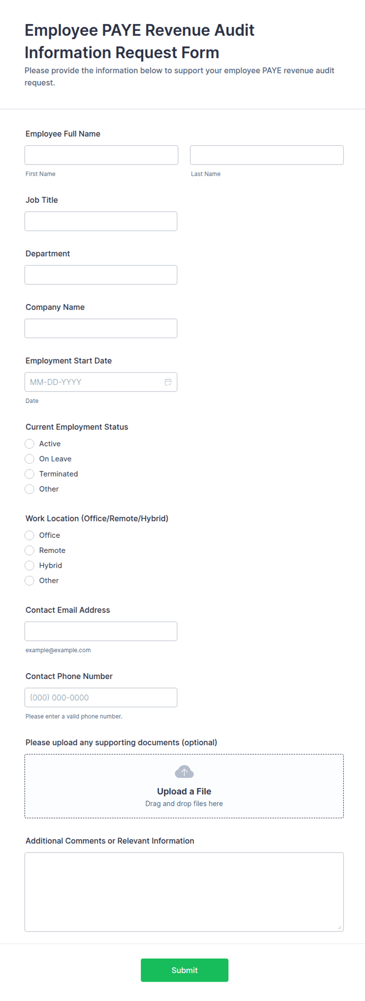365x1001 pixels.
Task: Select Hybrid work location option
Action: [29, 565]
